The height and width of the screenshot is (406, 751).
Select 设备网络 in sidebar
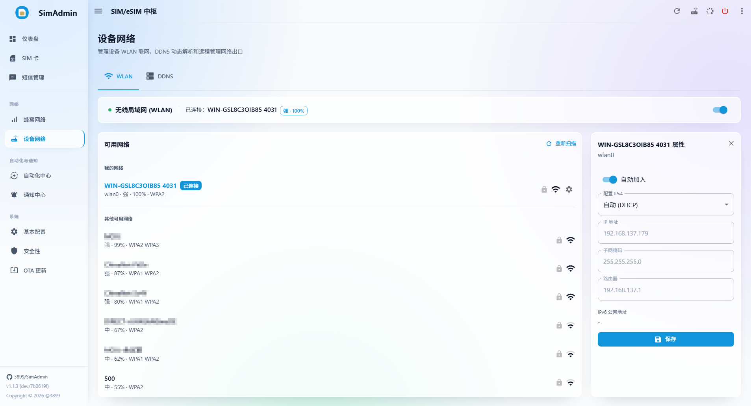point(45,139)
